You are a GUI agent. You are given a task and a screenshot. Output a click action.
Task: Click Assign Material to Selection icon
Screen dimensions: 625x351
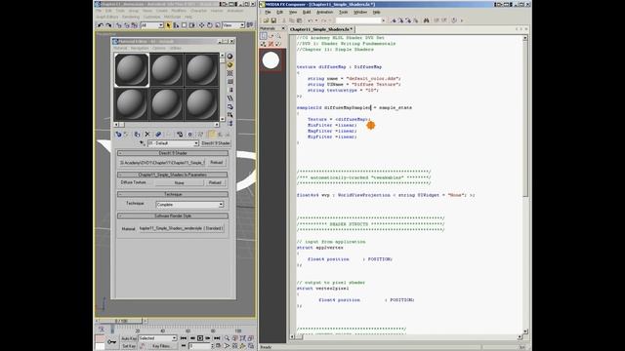click(x=137, y=135)
